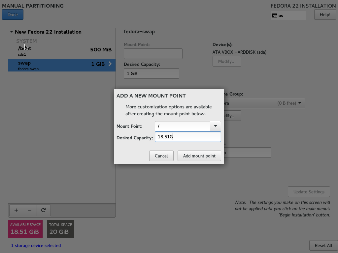
Task: Click the reload storage configuration icon
Action: coord(44,210)
